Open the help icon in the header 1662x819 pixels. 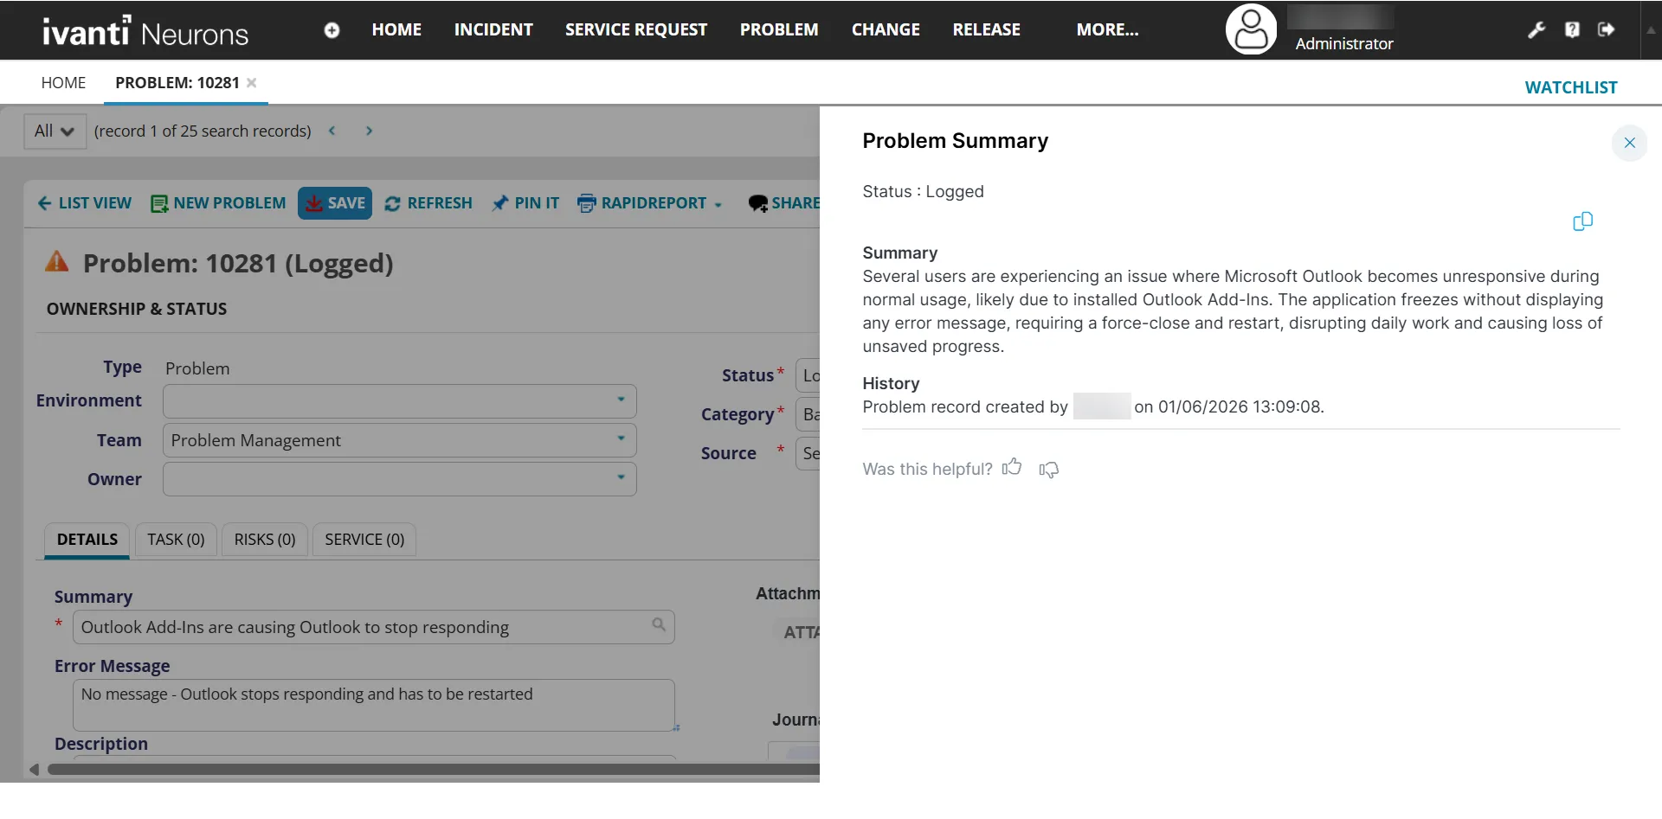[1572, 30]
